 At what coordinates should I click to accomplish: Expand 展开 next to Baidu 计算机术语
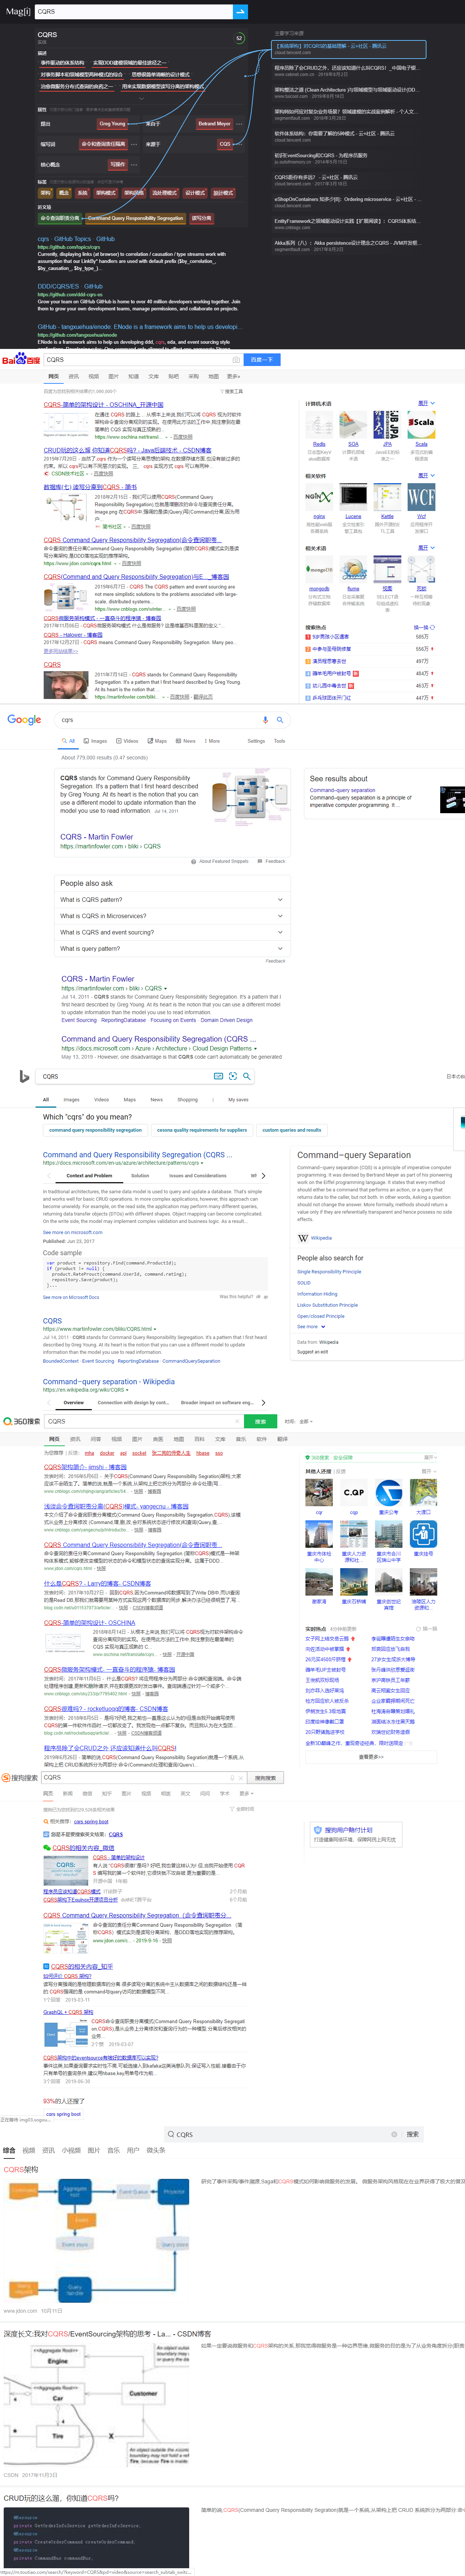[x=426, y=403]
